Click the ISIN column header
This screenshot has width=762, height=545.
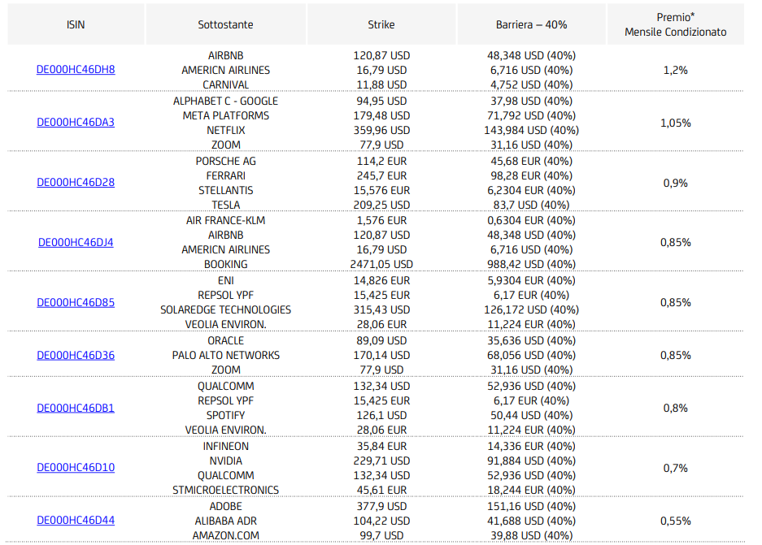[x=76, y=24]
